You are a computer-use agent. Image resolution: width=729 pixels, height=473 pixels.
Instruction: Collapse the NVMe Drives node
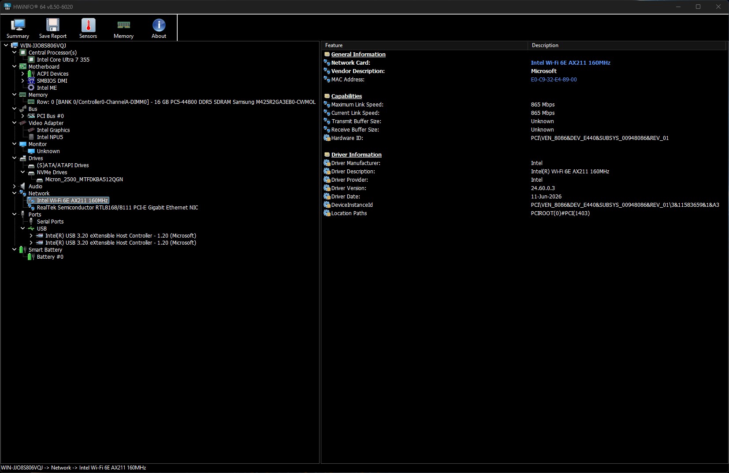pyautogui.click(x=23, y=172)
